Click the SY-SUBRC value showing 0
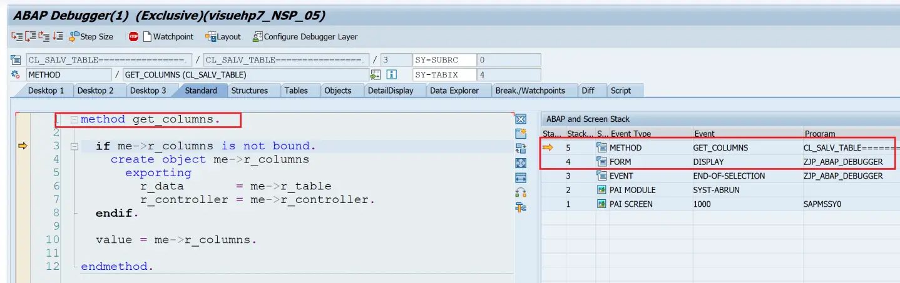 (x=509, y=60)
